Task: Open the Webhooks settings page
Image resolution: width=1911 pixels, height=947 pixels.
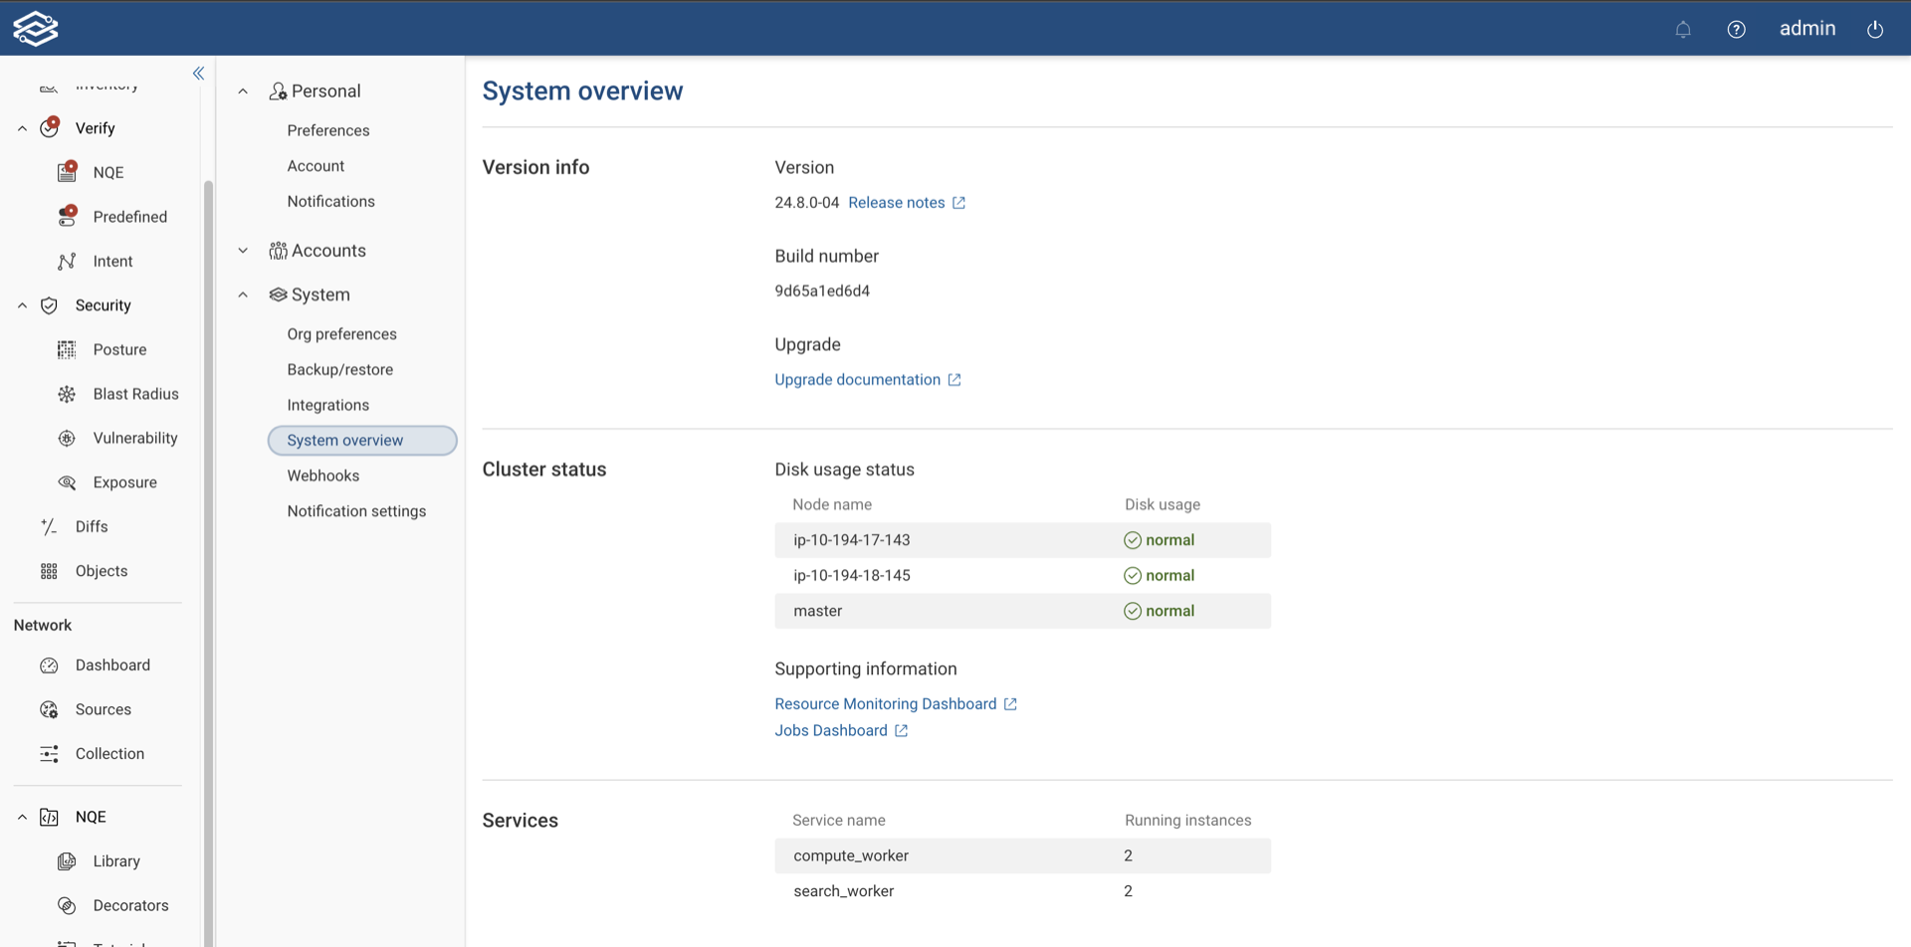Action: point(322,475)
